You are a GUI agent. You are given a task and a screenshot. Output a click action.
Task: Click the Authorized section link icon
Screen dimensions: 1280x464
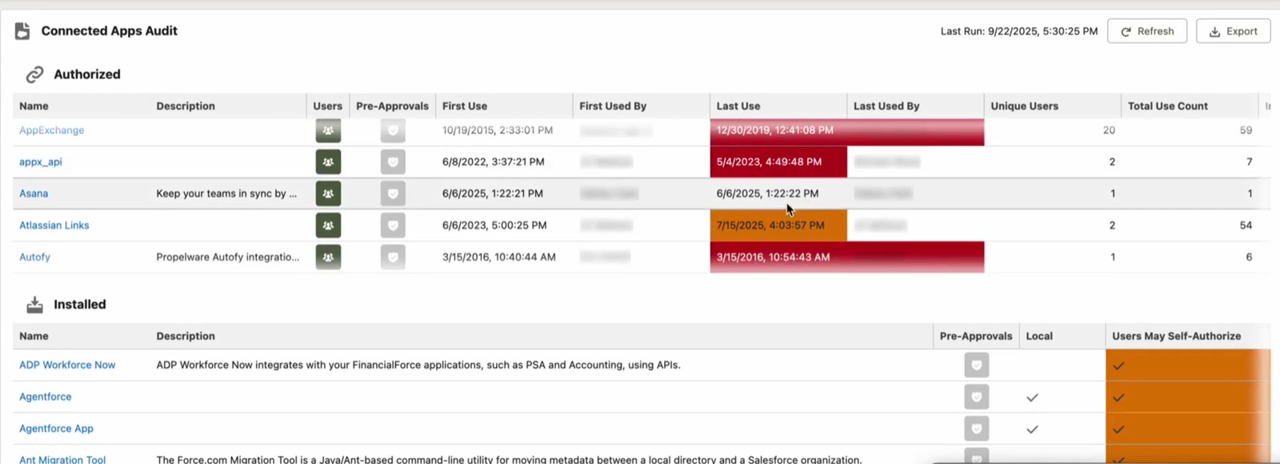pos(34,74)
